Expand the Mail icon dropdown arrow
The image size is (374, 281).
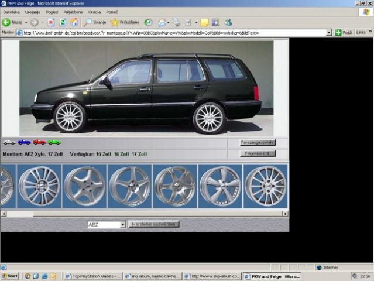168,22
